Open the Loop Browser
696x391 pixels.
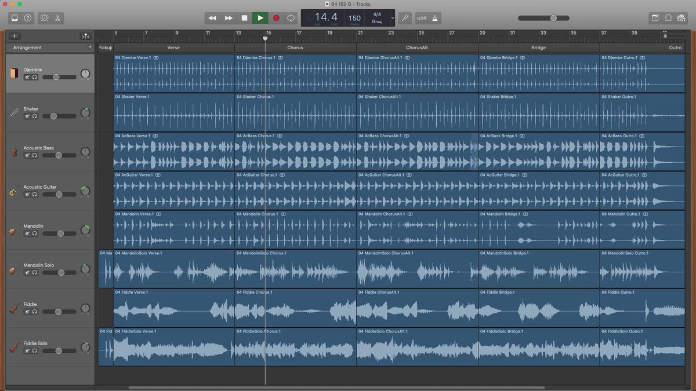point(668,18)
